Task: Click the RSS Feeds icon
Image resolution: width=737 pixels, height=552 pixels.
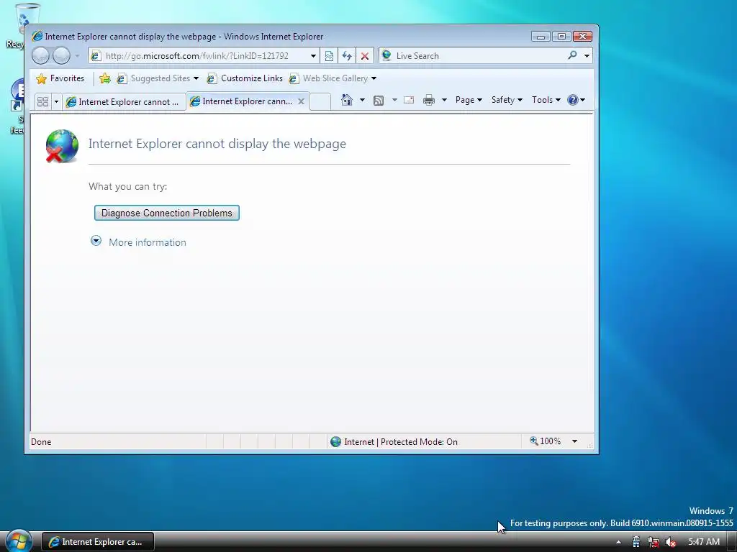Action: point(379,100)
